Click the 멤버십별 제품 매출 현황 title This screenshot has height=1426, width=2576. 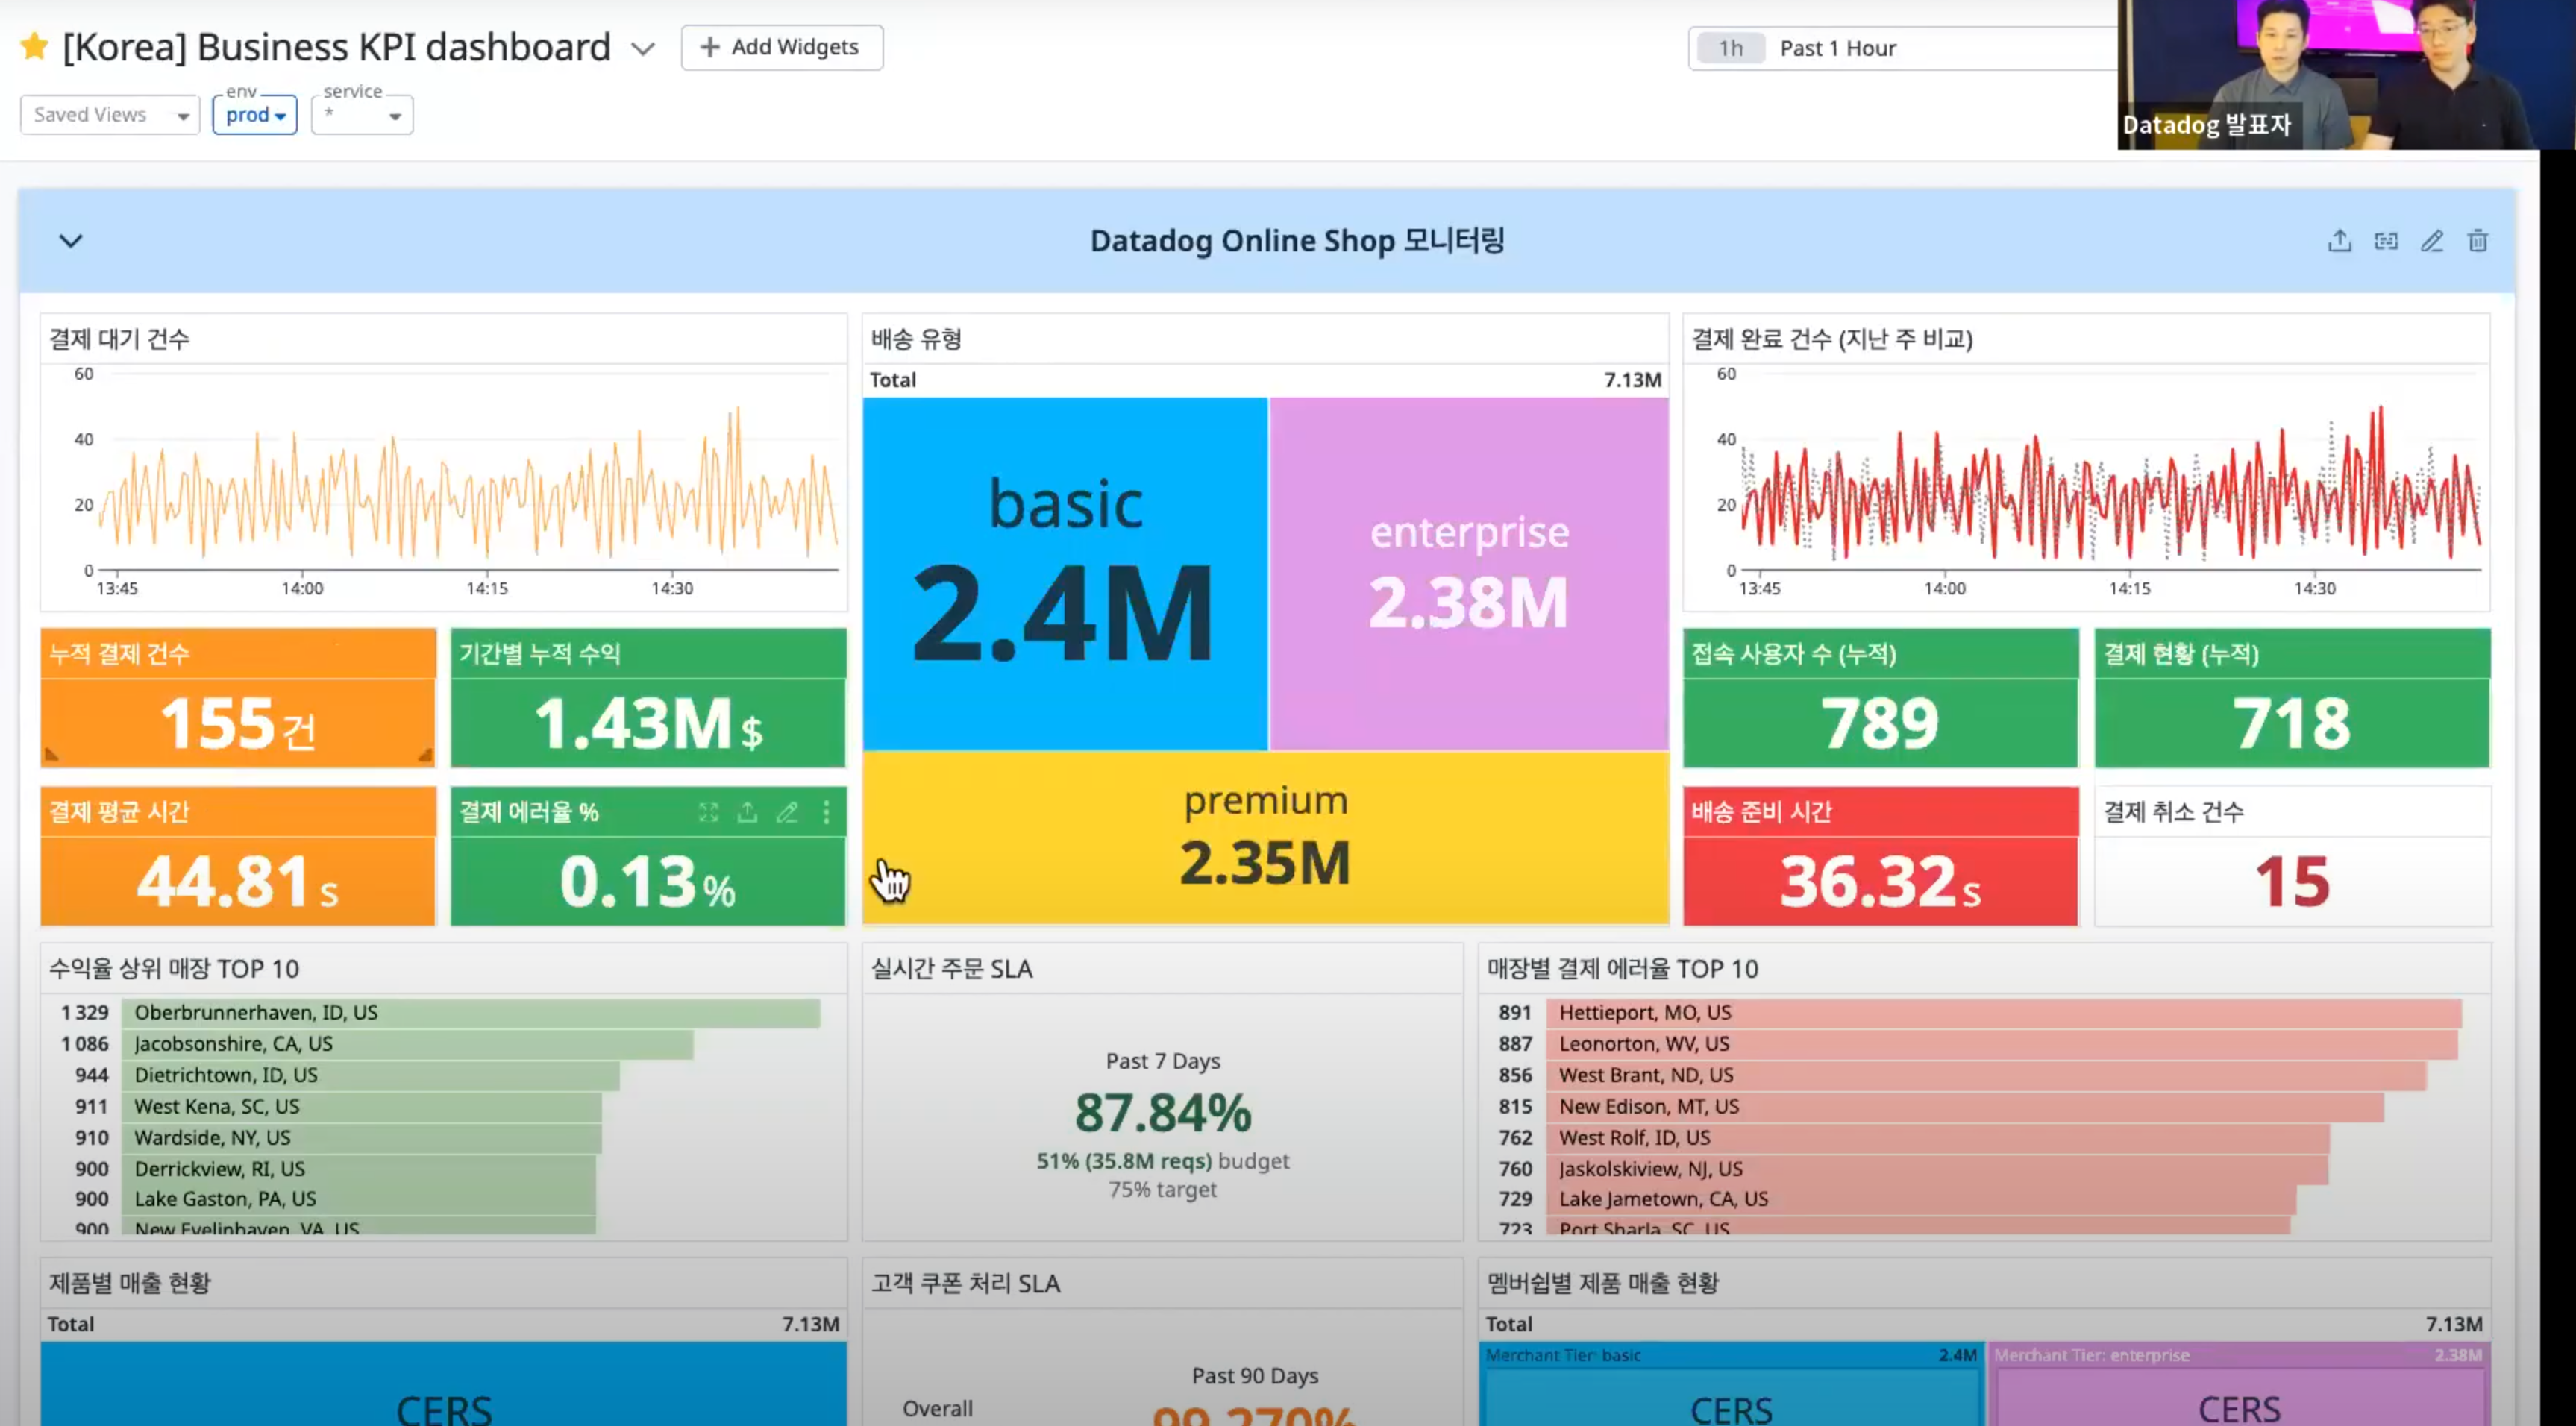pyautogui.click(x=1602, y=1283)
